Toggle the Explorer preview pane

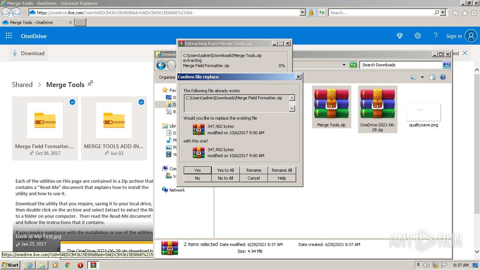pyautogui.click(x=432, y=77)
